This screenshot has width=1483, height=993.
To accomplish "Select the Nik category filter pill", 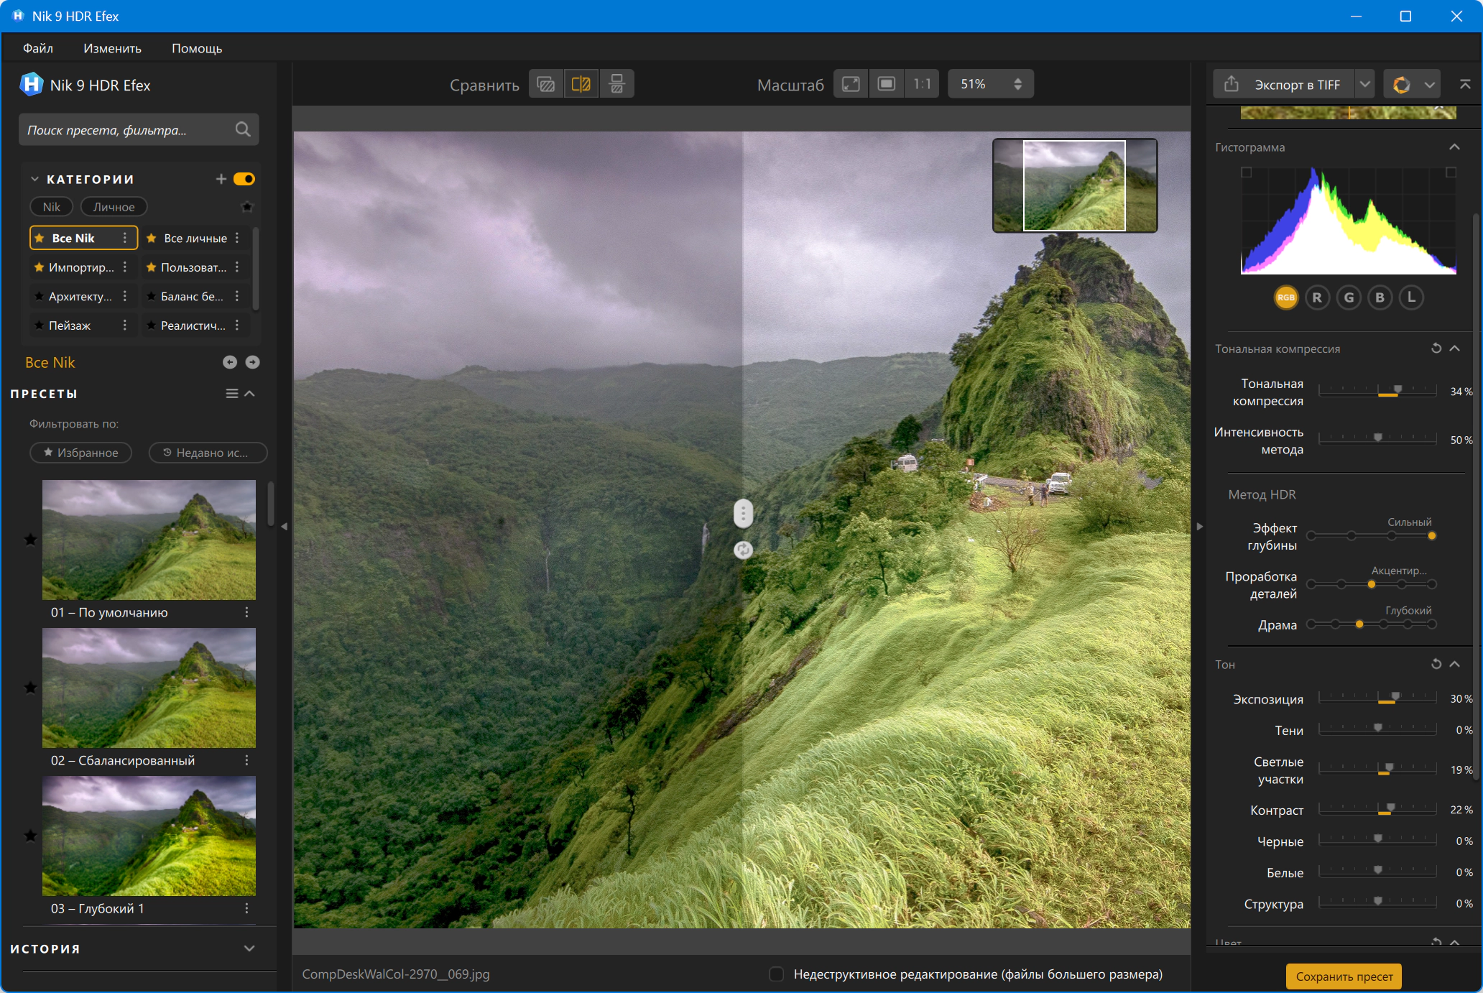I will tap(52, 207).
